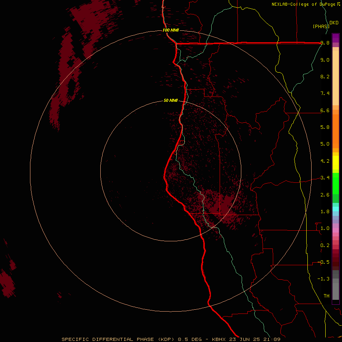342x342 pixels.
Task: Click the 9.8 value on the color scale
Action: coord(325,43)
